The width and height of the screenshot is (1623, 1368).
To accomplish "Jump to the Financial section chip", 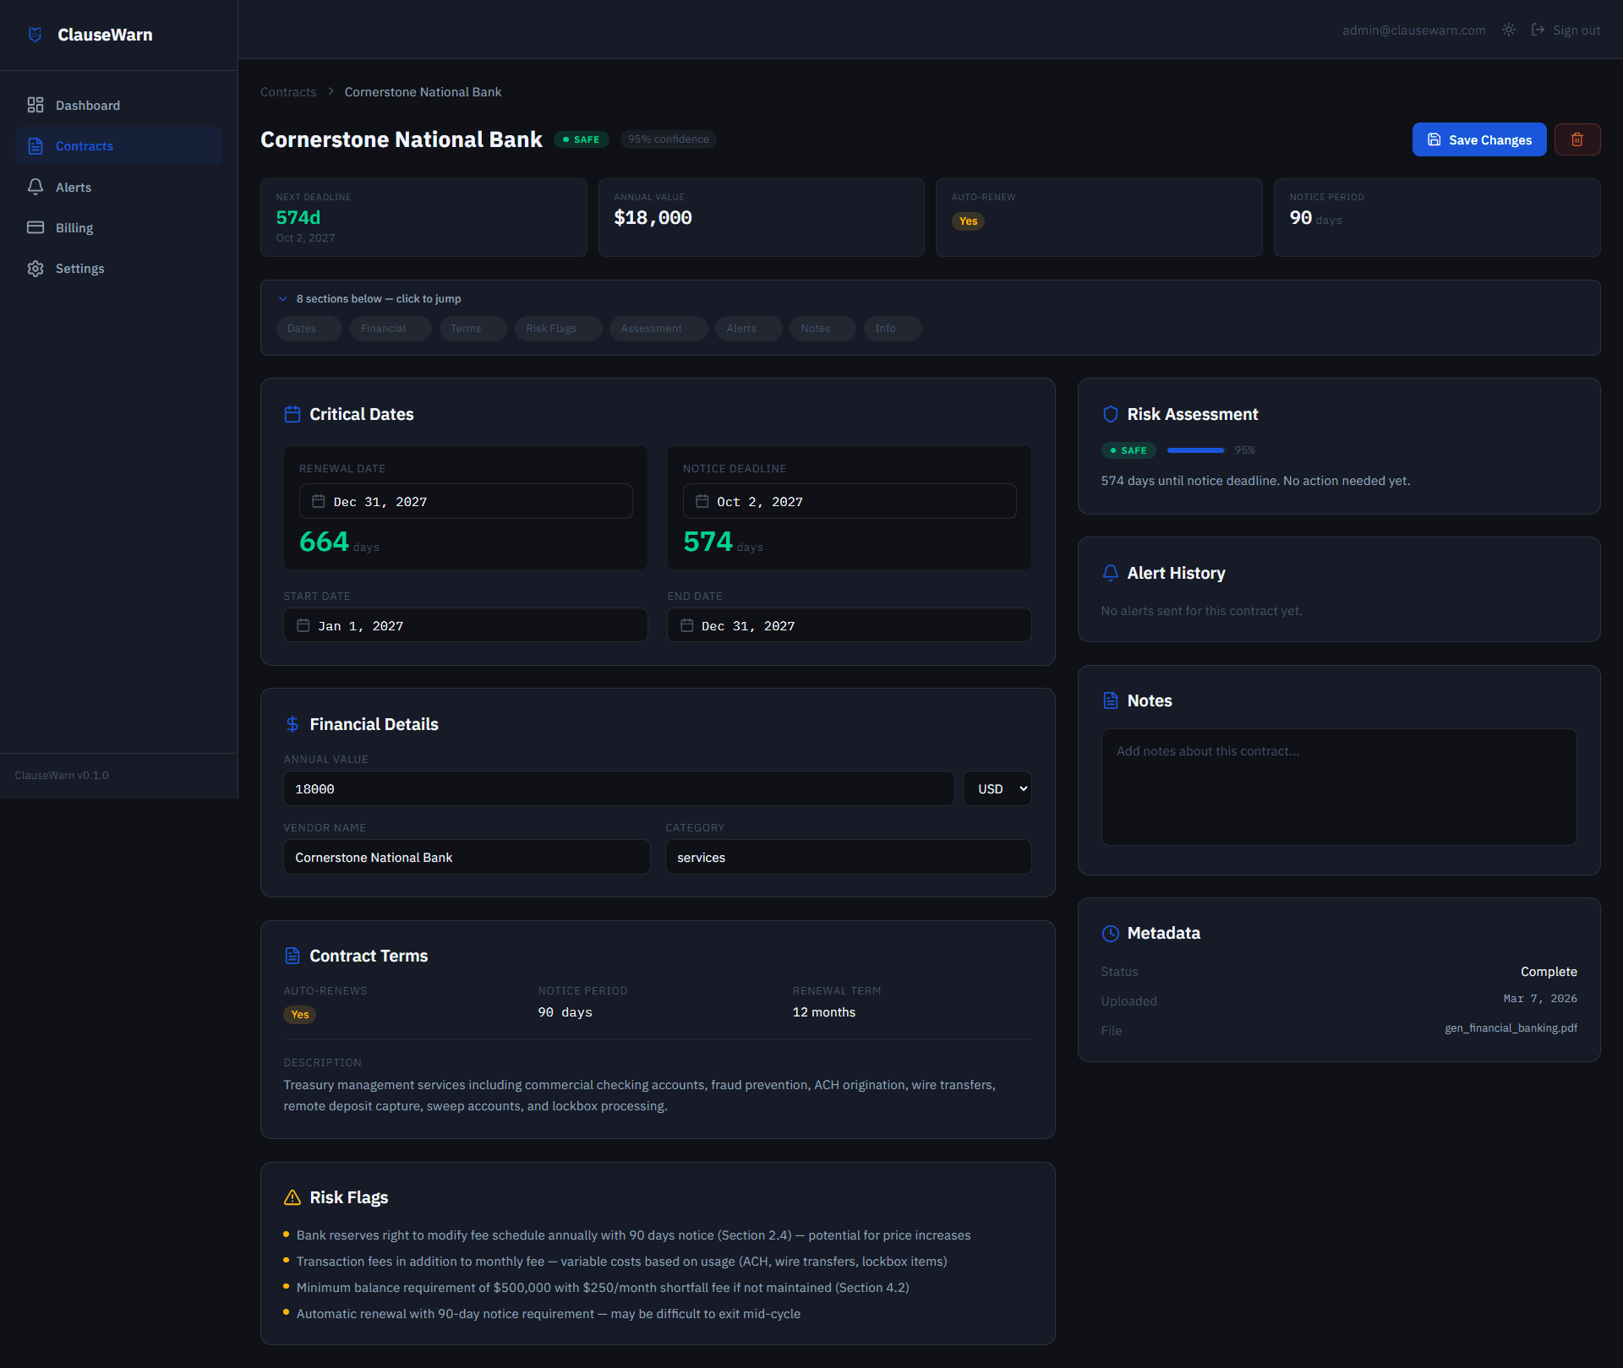I will pos(391,329).
